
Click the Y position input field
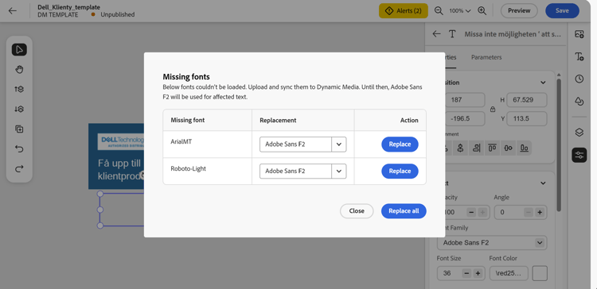pyautogui.click(x=527, y=119)
